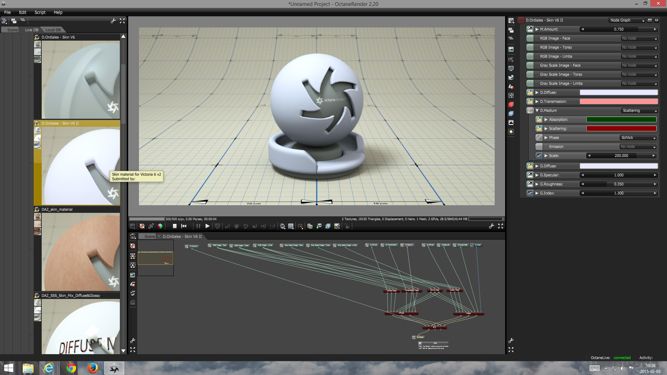The image size is (667, 375).
Task: Open the D.Medium Scattering type dropdown
Action: coord(639,110)
